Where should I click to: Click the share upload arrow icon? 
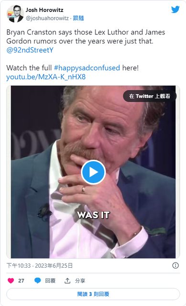[67, 281]
